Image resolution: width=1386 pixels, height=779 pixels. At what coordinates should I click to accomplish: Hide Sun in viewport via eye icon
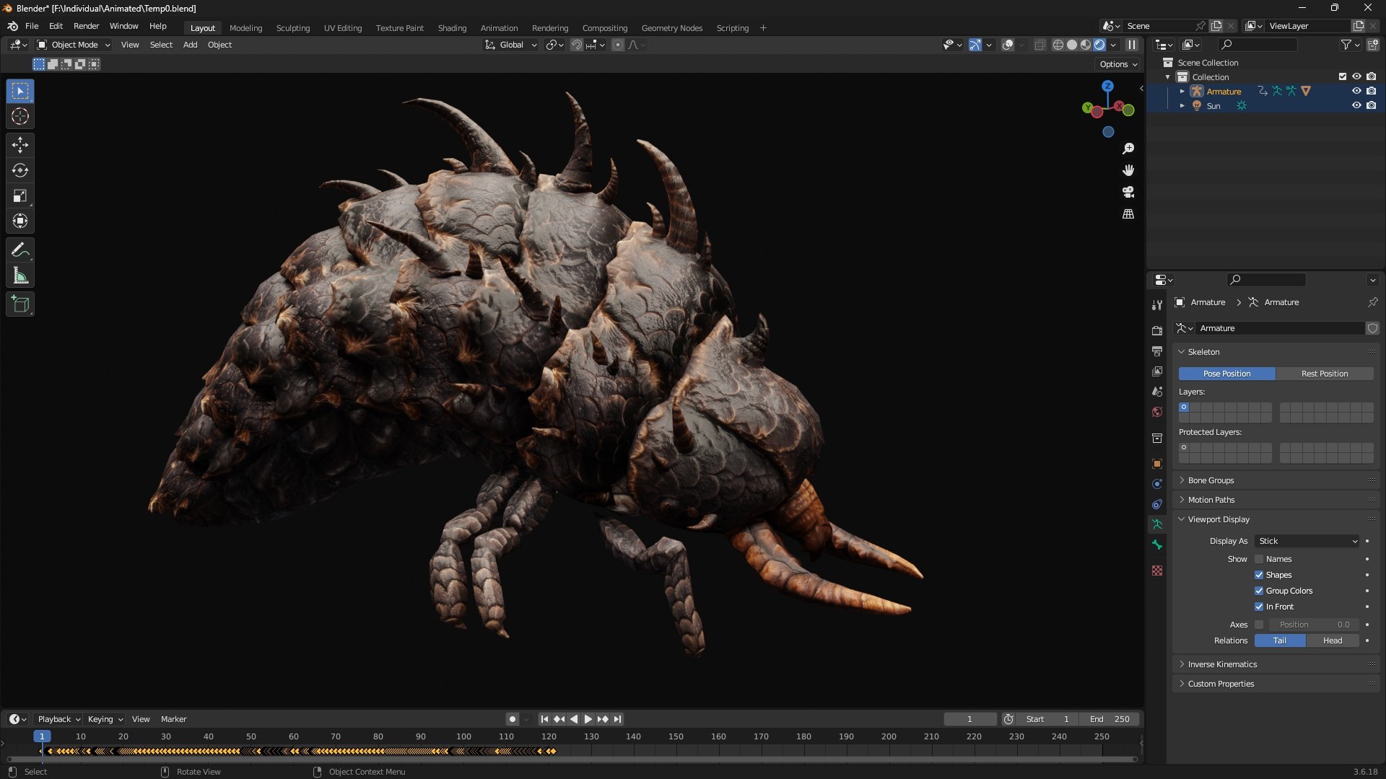(1356, 105)
